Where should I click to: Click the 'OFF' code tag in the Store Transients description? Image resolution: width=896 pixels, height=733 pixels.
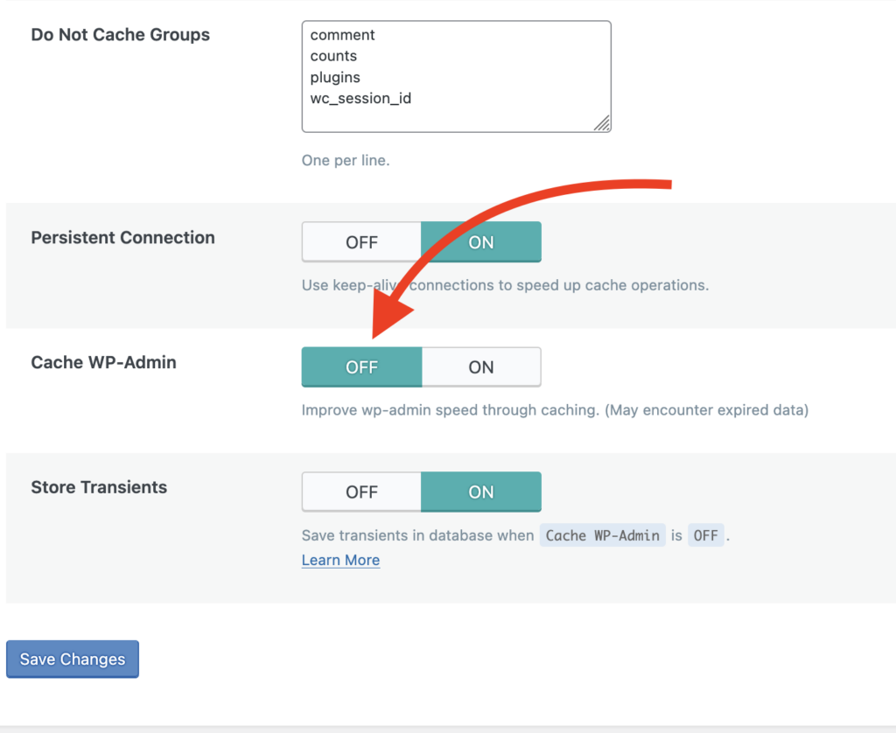click(x=706, y=535)
